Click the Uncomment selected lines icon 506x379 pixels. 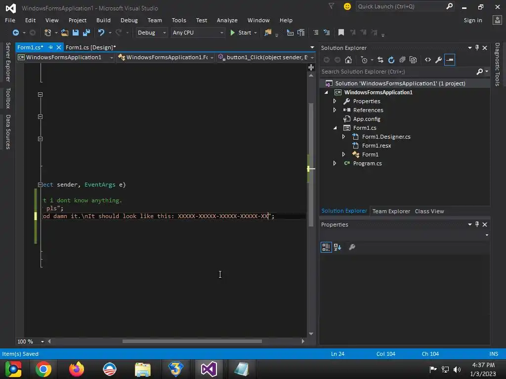point(327,33)
